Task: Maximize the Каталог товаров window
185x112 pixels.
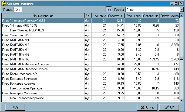Action: pyautogui.click(x=176, y=3)
